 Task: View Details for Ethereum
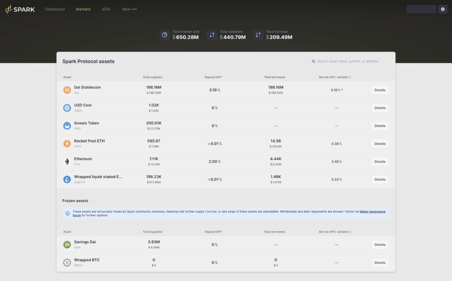(x=380, y=161)
